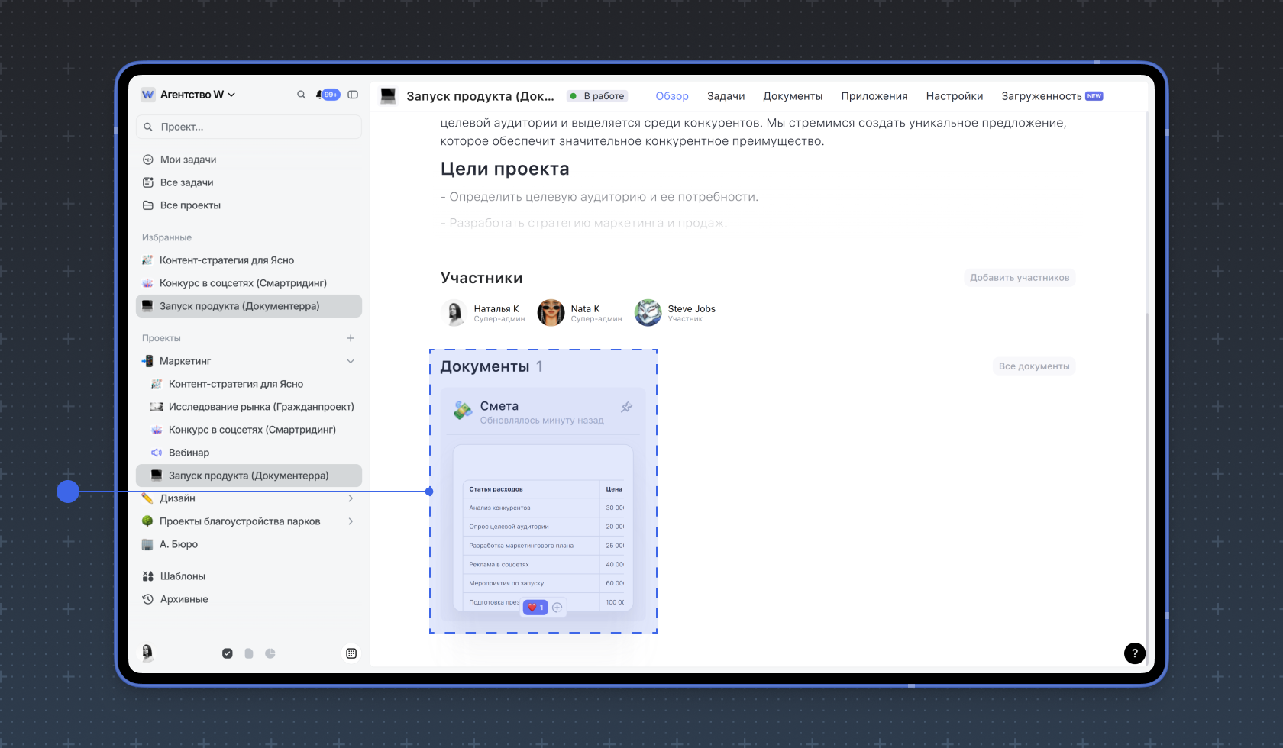Toggle the sidebar collapse panel icon
1283x748 pixels.
pyautogui.click(x=353, y=95)
